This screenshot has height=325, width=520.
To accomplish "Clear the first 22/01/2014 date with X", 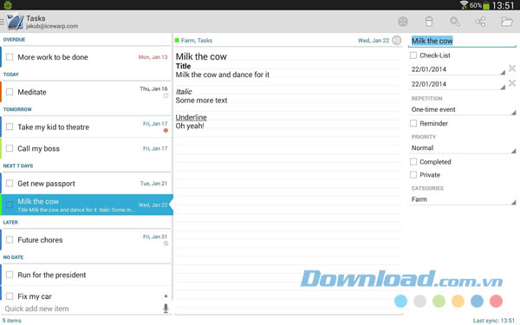I will [x=512, y=68].
